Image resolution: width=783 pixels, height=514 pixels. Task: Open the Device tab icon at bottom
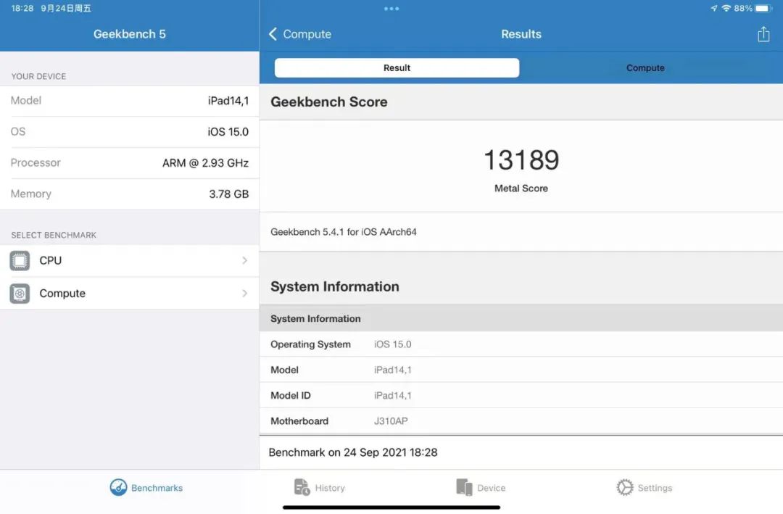[x=463, y=487]
